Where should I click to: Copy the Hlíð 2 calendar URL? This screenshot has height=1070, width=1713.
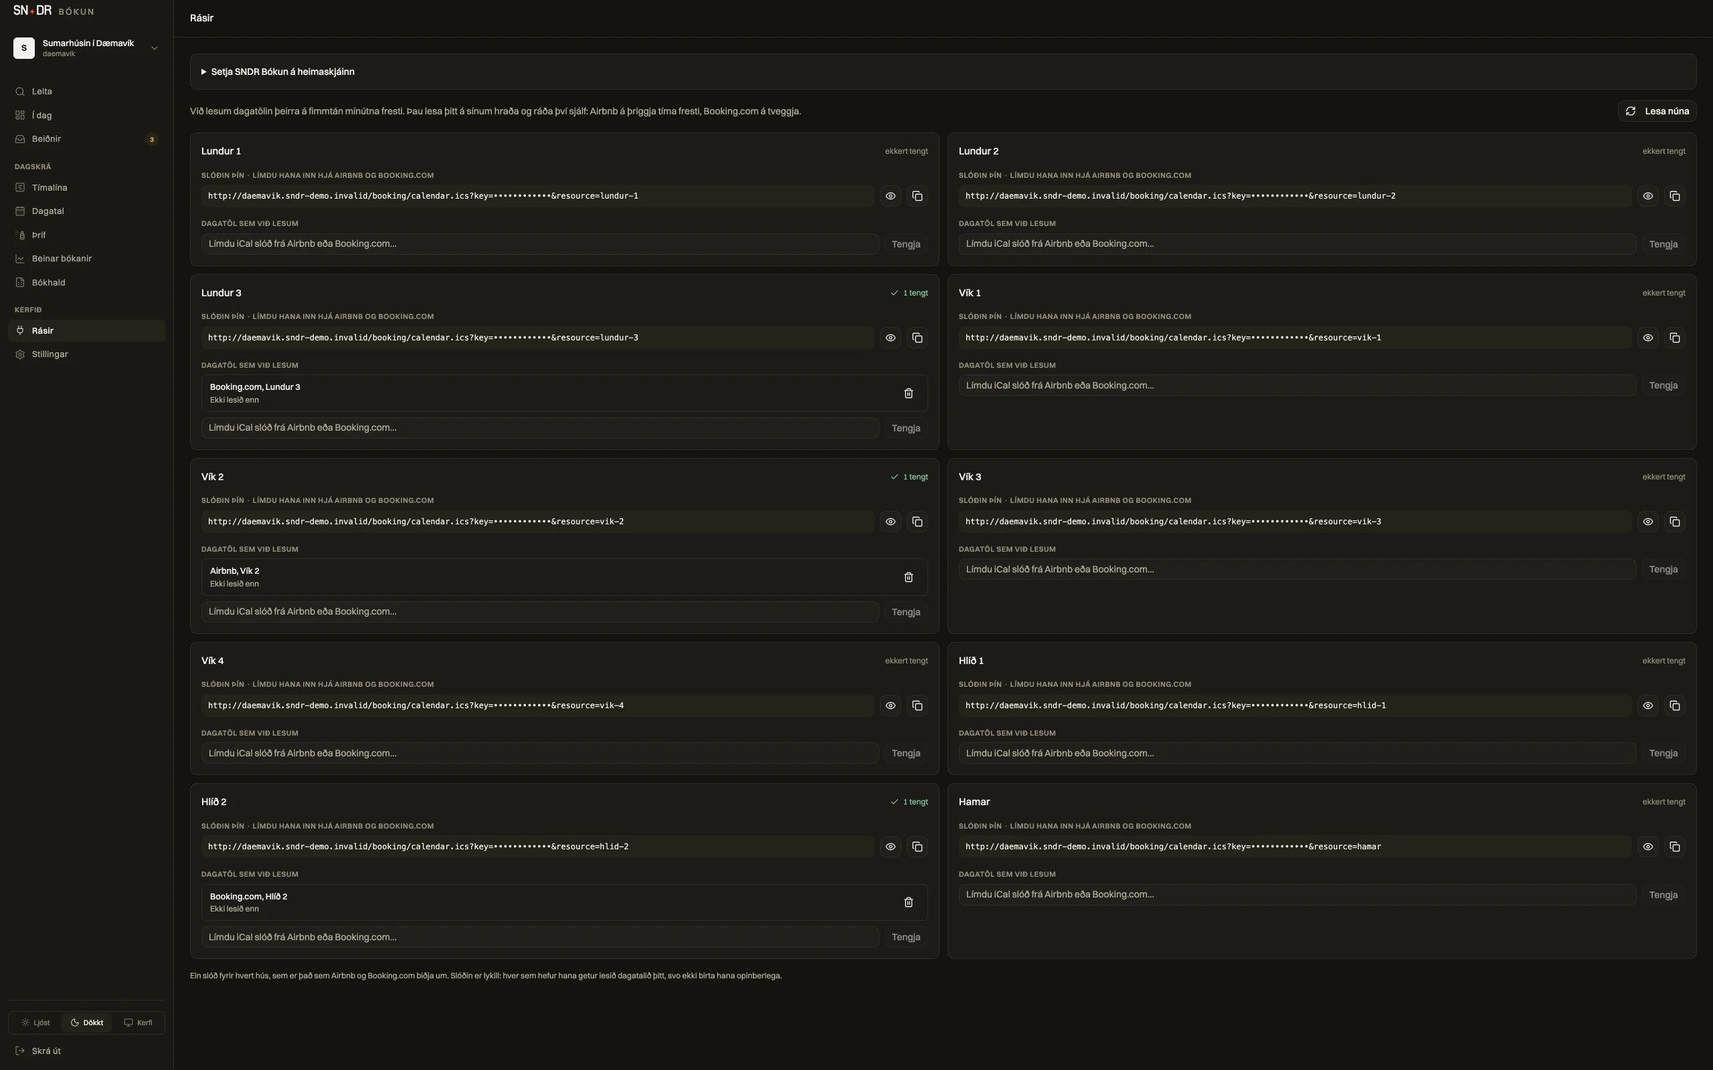(917, 847)
